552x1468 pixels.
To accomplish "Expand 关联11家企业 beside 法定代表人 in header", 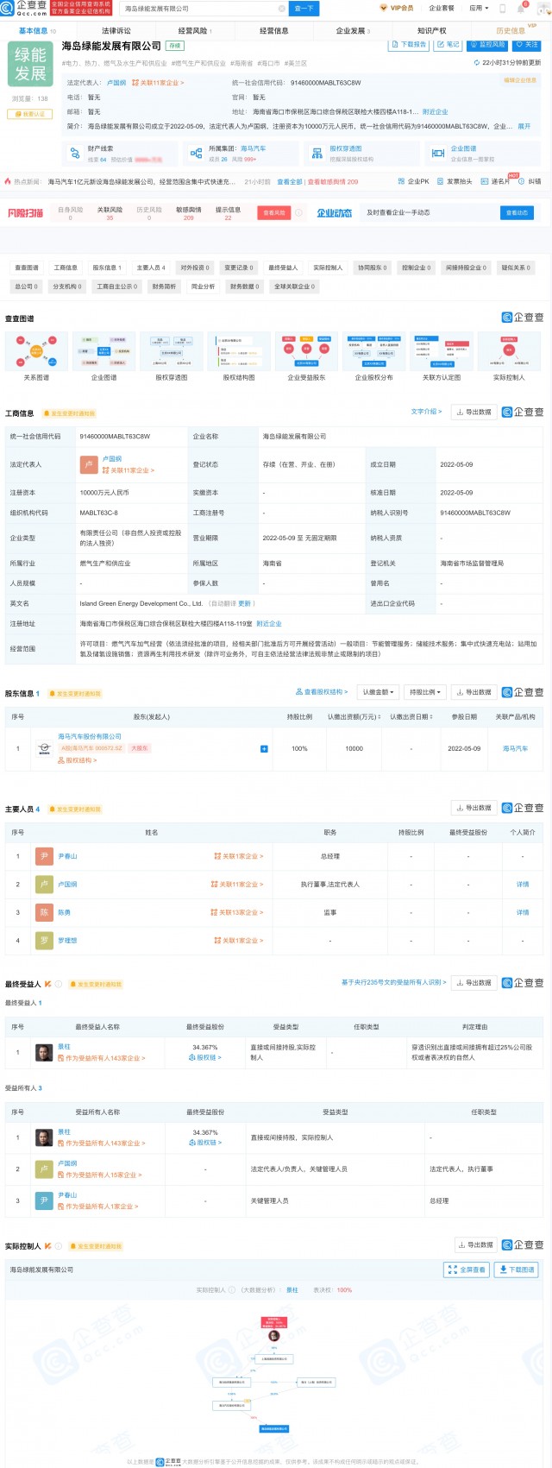I will (158, 83).
